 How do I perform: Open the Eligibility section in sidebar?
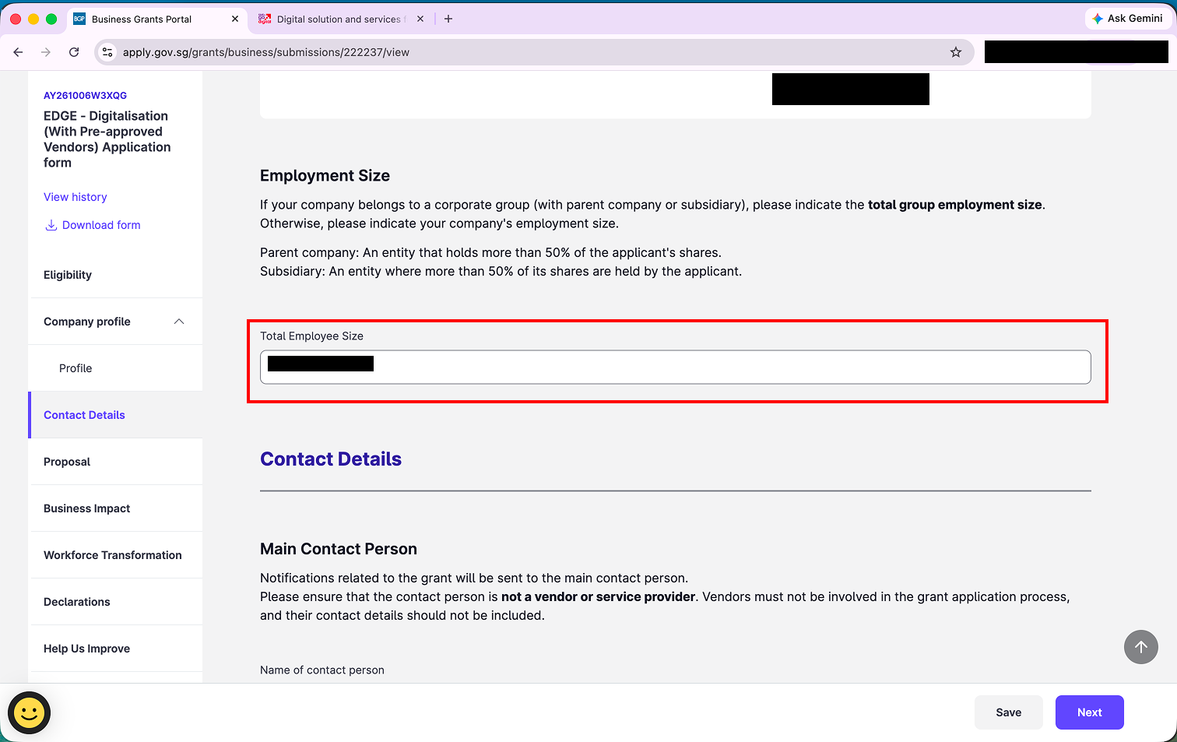click(x=115, y=275)
